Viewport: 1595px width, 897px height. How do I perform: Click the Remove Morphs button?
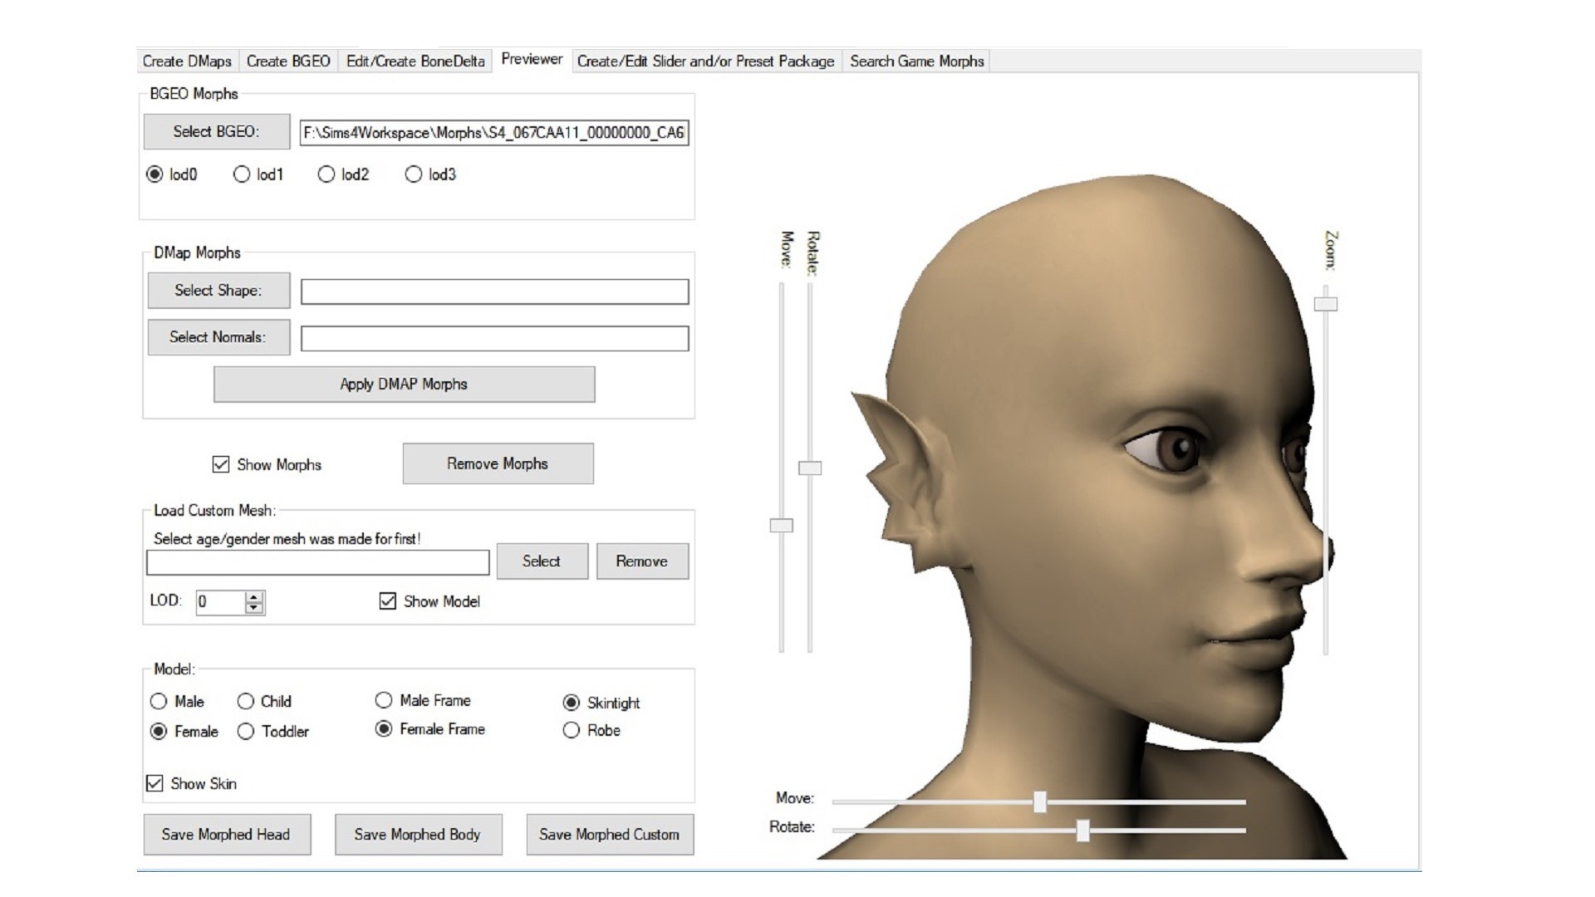pos(498,463)
